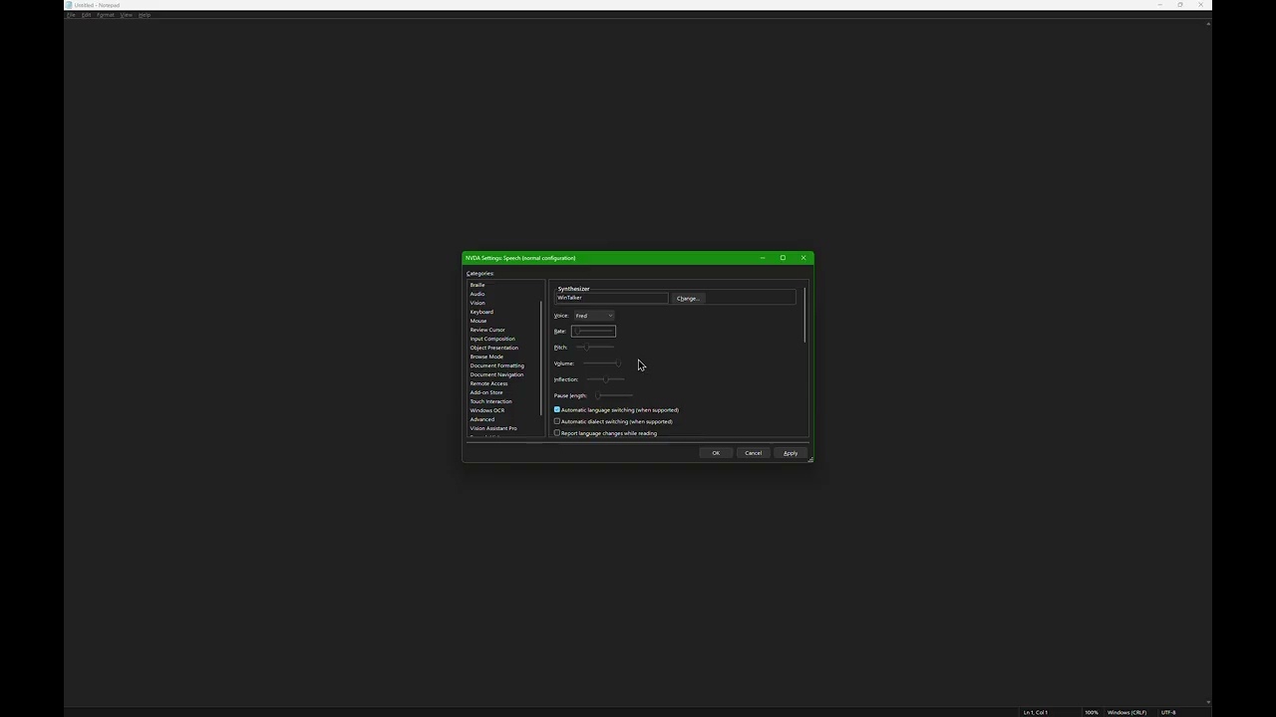The image size is (1276, 717).
Task: Select the Add-on Store category
Action: coord(486,392)
